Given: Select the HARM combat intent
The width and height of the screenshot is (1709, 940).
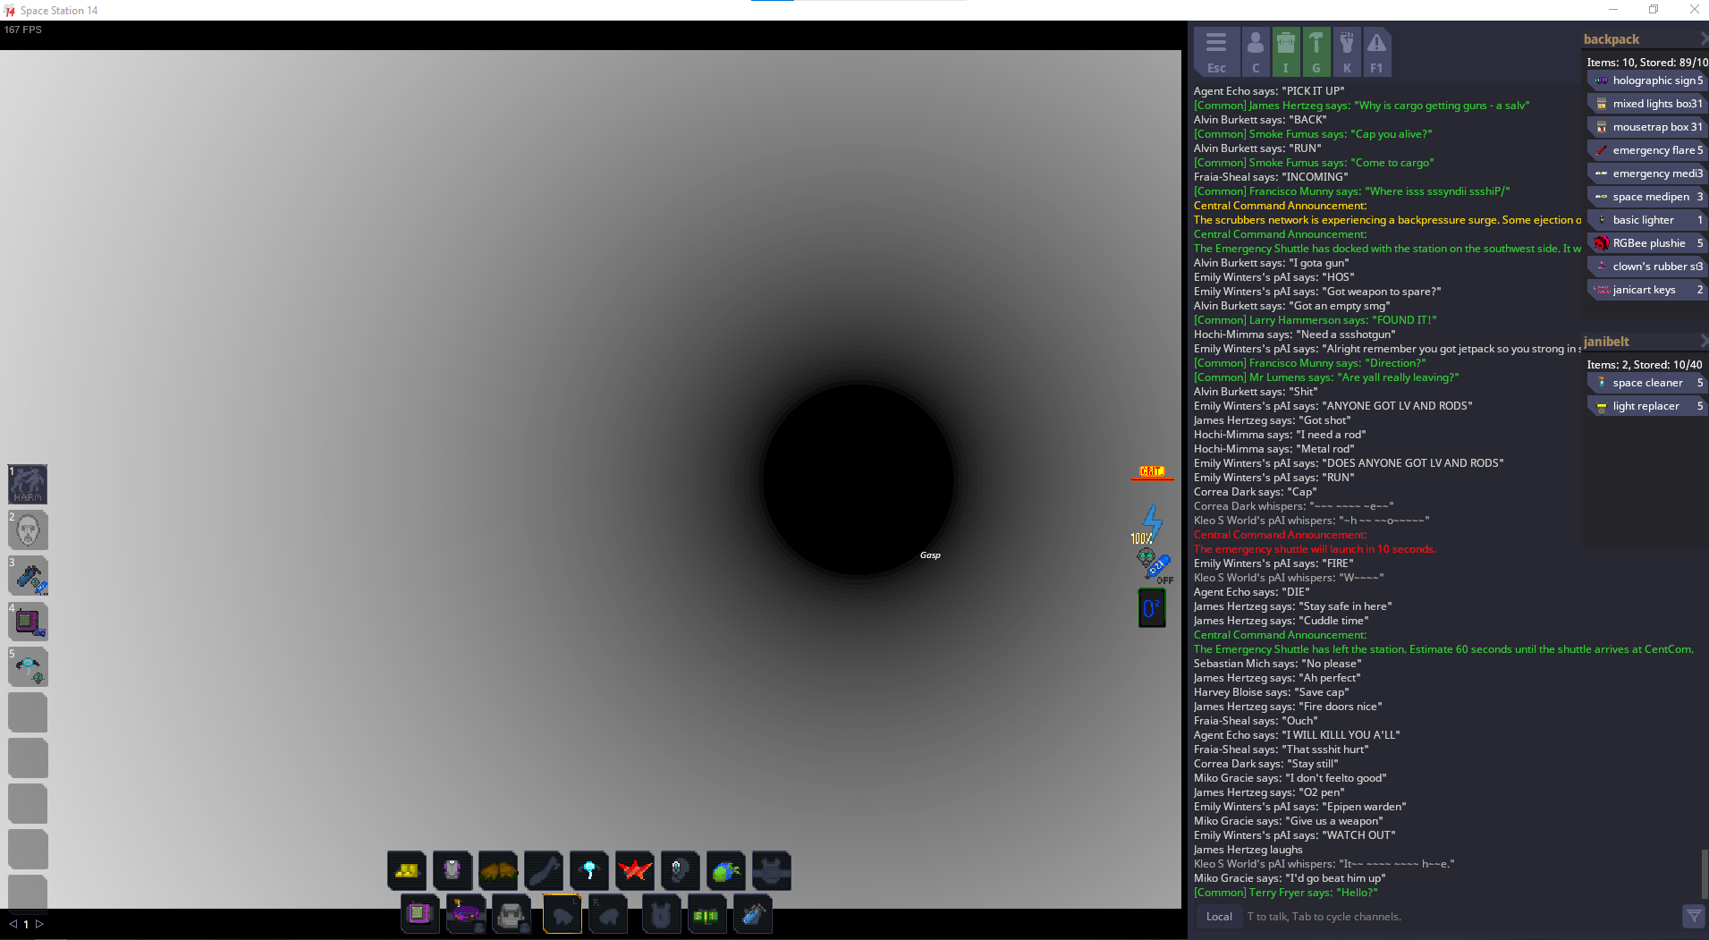Looking at the screenshot, I should click(28, 484).
